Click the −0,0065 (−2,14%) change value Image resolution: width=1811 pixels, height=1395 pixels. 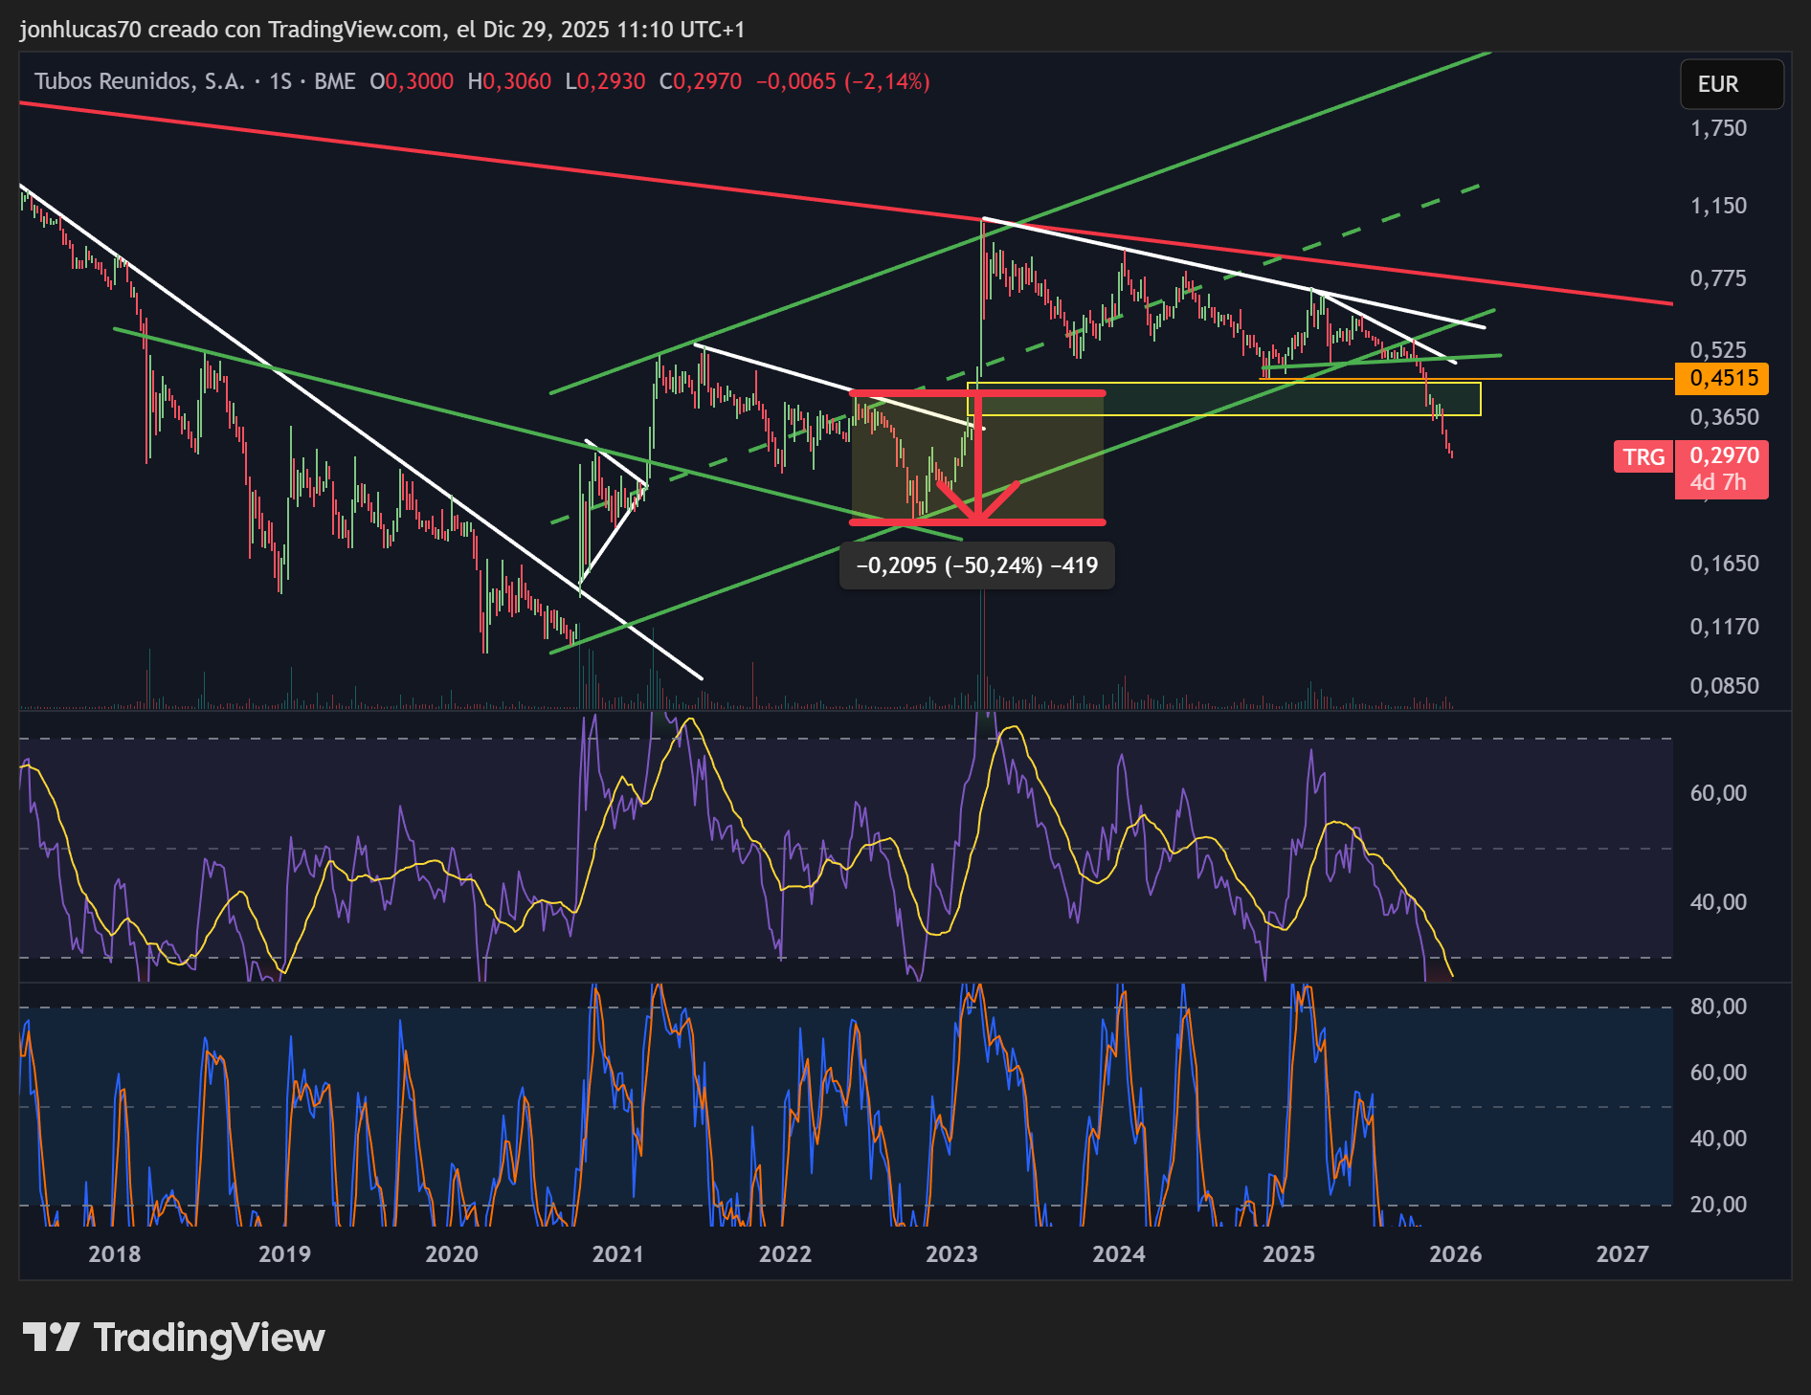[842, 81]
